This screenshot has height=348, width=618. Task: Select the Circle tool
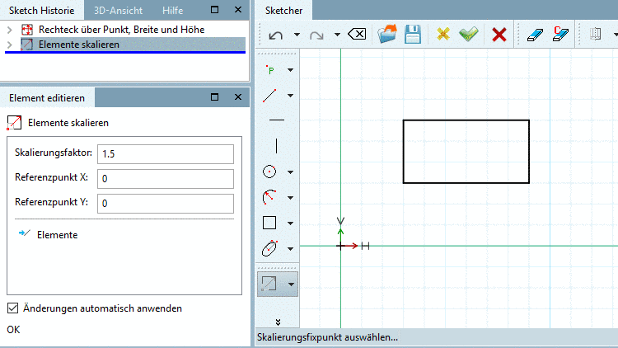tap(269, 172)
